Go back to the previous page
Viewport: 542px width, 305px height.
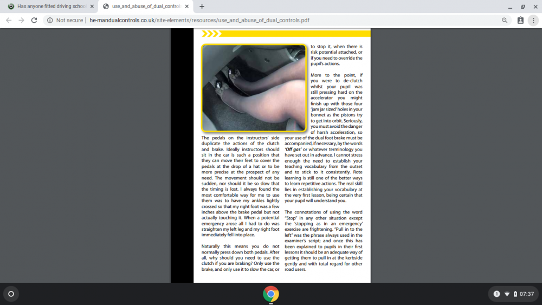point(9,21)
